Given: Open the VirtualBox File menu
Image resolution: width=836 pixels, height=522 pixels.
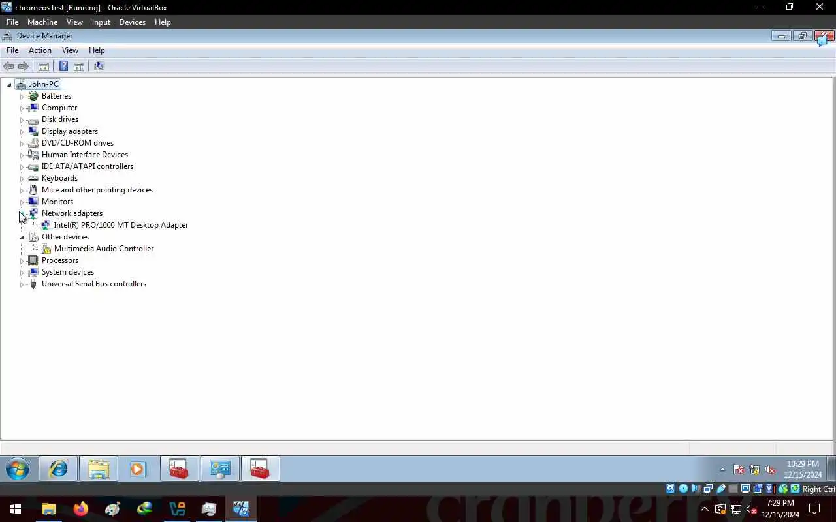Looking at the screenshot, I should [12, 22].
